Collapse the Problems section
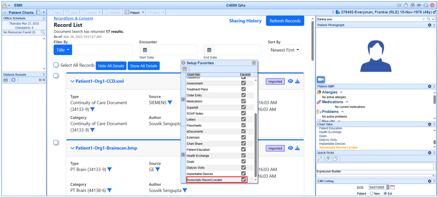 342,111
